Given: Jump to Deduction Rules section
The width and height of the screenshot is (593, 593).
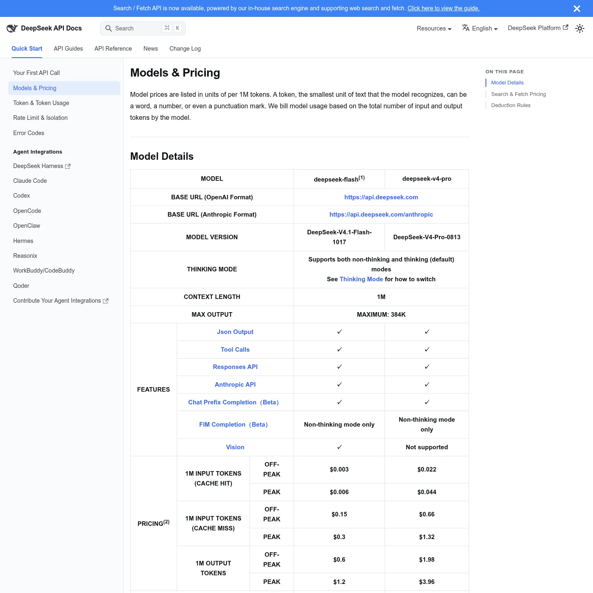Looking at the screenshot, I should 511,105.
